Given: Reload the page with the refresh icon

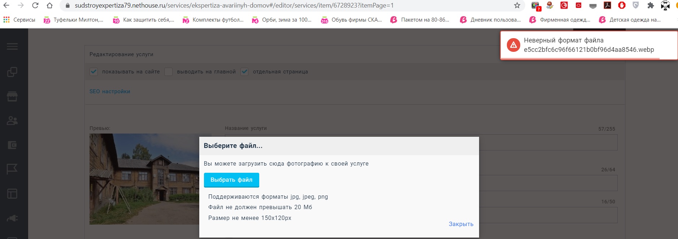Looking at the screenshot, I should (35, 5).
